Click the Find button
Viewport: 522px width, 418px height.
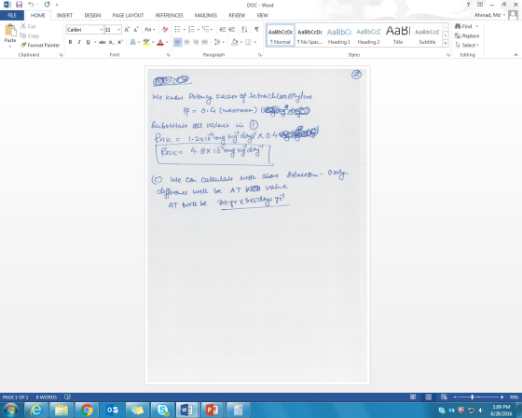[x=464, y=26]
